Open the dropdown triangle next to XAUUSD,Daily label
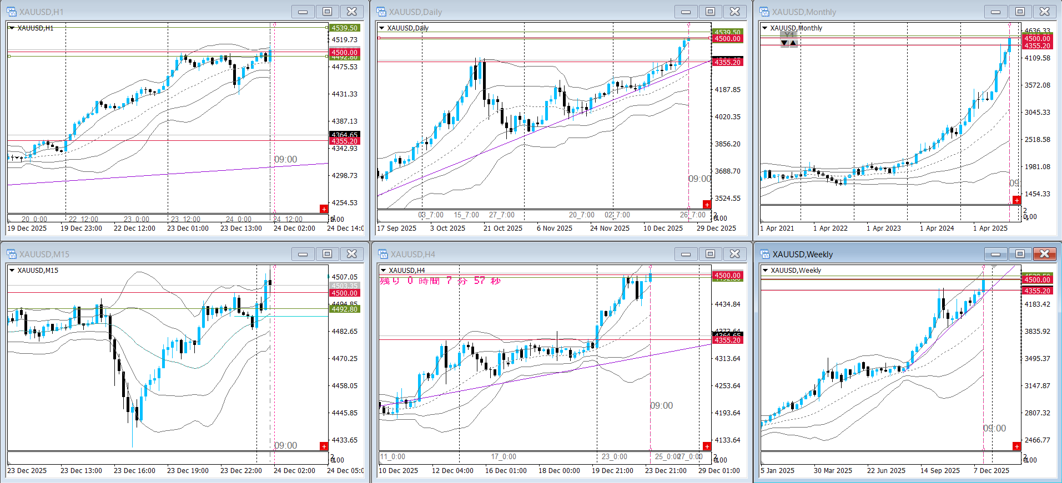The height and width of the screenshot is (483, 1062). point(382,28)
